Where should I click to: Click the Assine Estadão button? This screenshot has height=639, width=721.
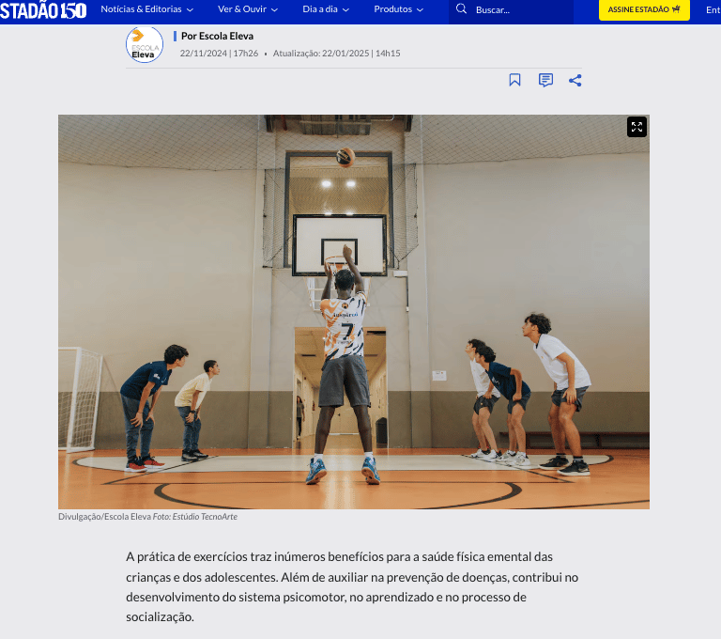[x=644, y=9]
